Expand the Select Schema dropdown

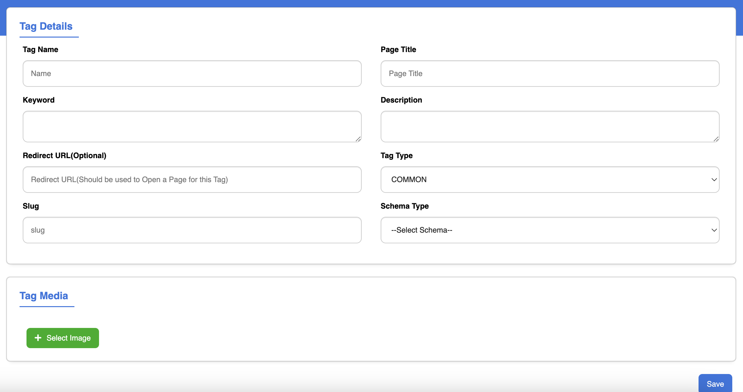549,230
